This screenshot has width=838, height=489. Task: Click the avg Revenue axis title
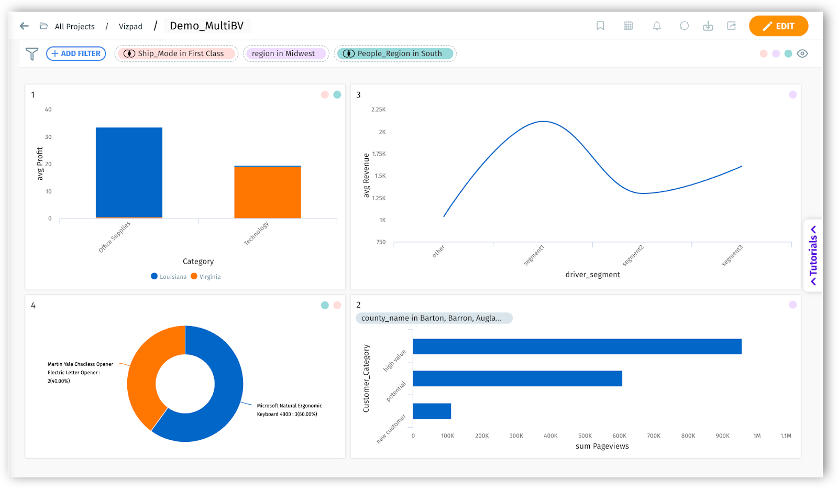click(366, 176)
